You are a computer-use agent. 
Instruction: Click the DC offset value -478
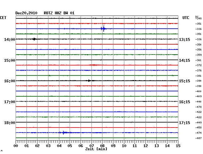coord(198,107)
